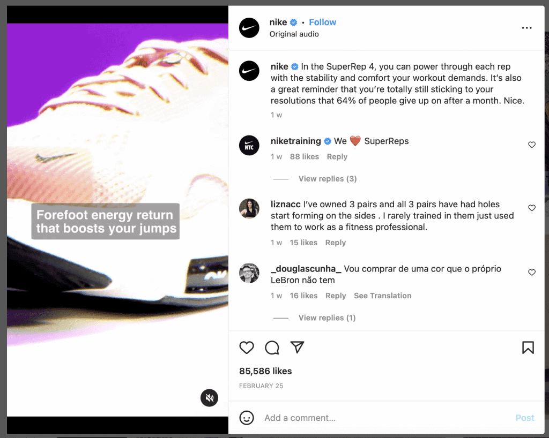This screenshot has height=438, width=549.
Task: Expand View replies (1)
Action: (327, 318)
